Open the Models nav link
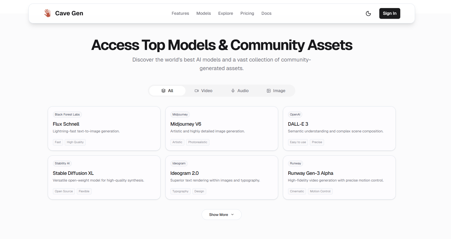Image resolution: width=451 pixels, height=239 pixels. pos(203,13)
